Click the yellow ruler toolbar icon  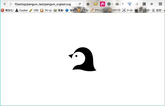pos(95,4)
